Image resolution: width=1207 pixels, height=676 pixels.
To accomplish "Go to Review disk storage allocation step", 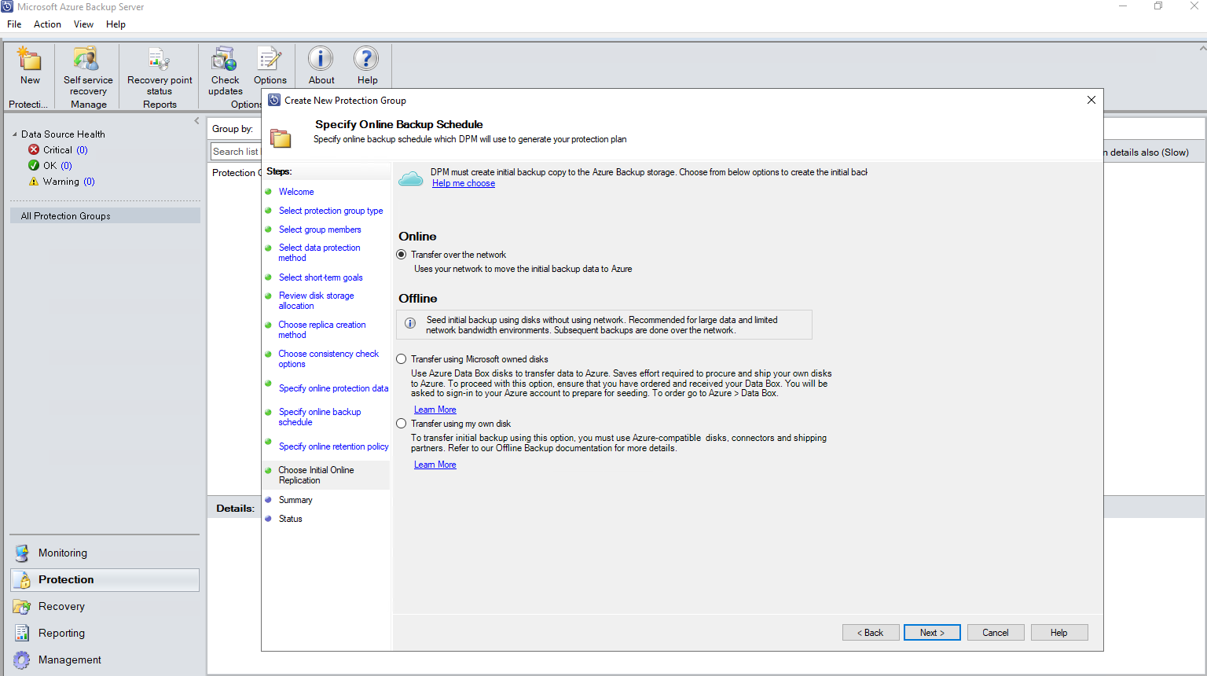I will [316, 300].
